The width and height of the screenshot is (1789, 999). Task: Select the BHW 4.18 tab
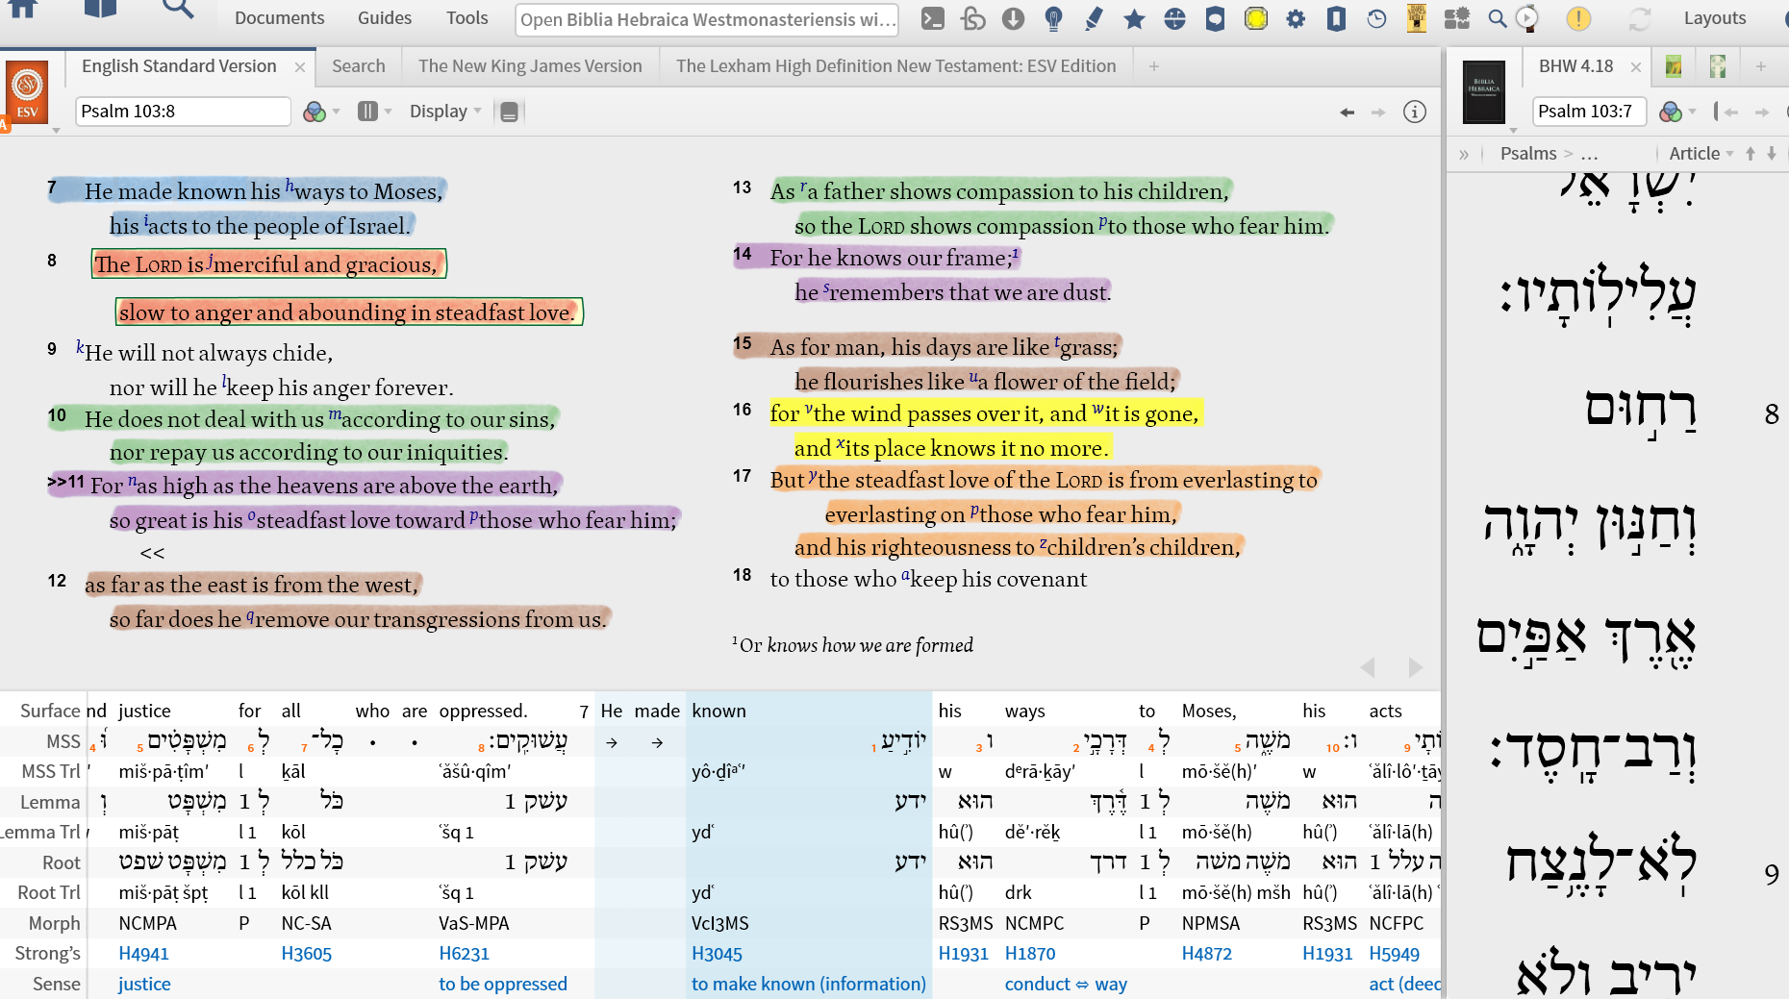1575,66
